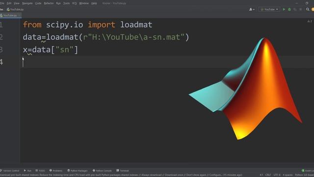
Task: Click the orange updates icon in the top toolbar
Action: (x=313, y=9)
